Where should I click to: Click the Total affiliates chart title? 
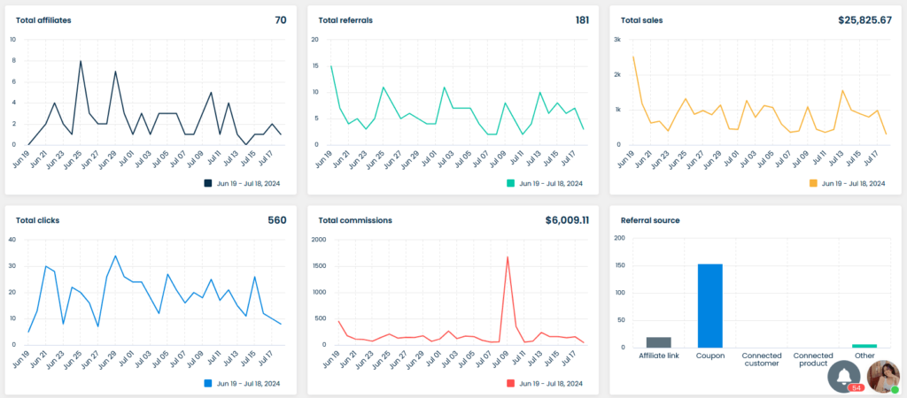[43, 19]
